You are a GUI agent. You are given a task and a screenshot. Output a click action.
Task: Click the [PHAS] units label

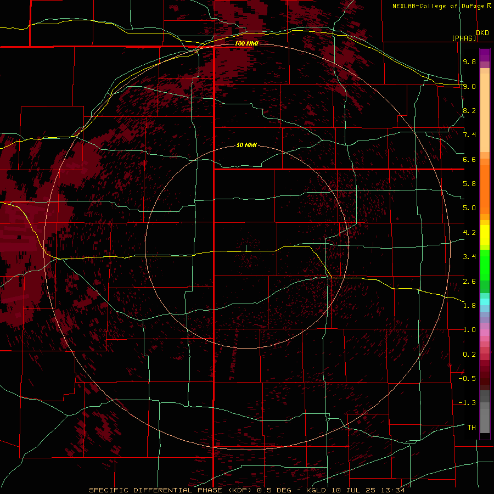click(x=464, y=38)
